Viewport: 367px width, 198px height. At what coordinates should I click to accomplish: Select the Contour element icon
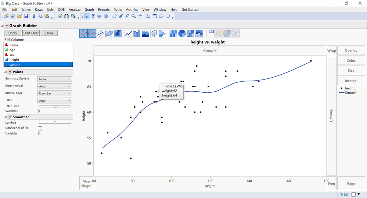(118, 33)
